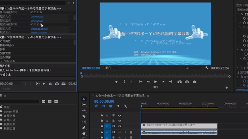The image size is (248, 139).
Task: Select the Razor tool
Action: (84, 116)
